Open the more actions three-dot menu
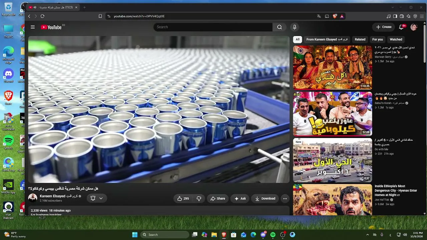The width and height of the screenshot is (427, 240). point(285,198)
